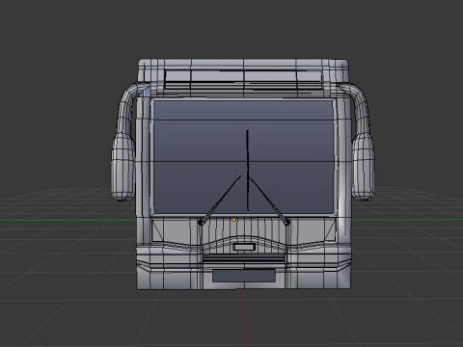Select the dark license plate panel

pos(244,276)
